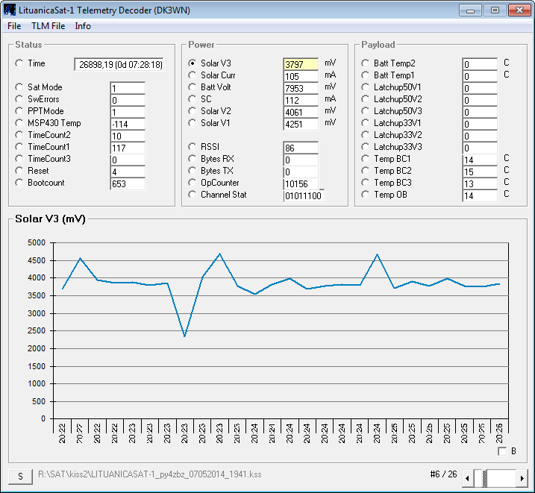Open the TLM File menu
535x493 pixels.
[48, 26]
